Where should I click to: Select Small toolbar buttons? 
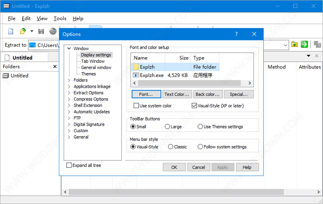click(x=133, y=126)
